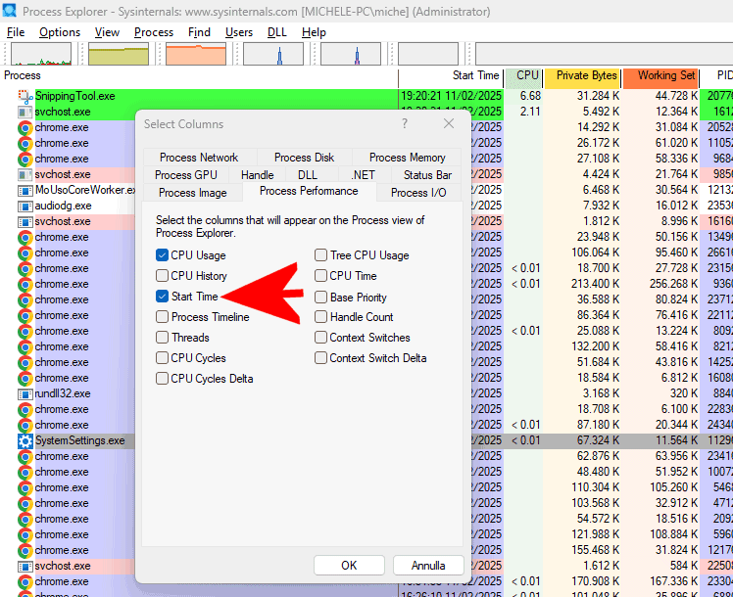Open the .NET tab
This screenshot has height=597, width=733.
click(364, 175)
